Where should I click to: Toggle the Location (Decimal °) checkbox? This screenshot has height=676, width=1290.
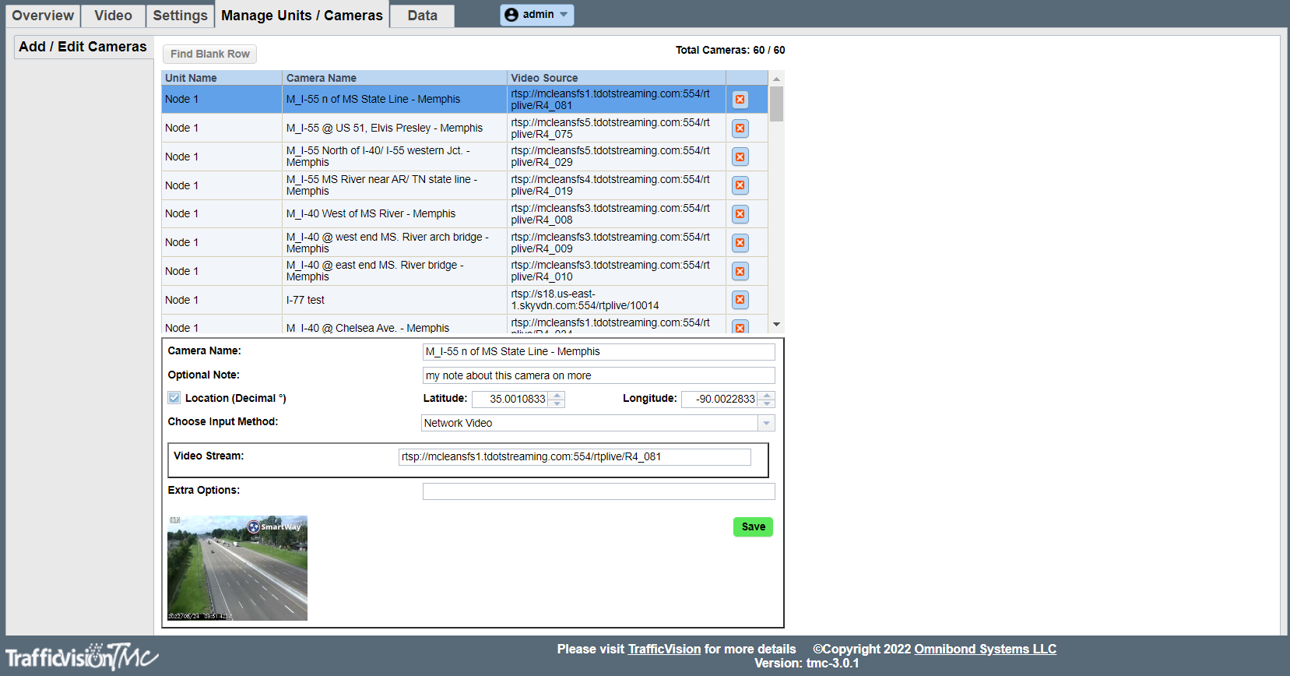point(174,398)
